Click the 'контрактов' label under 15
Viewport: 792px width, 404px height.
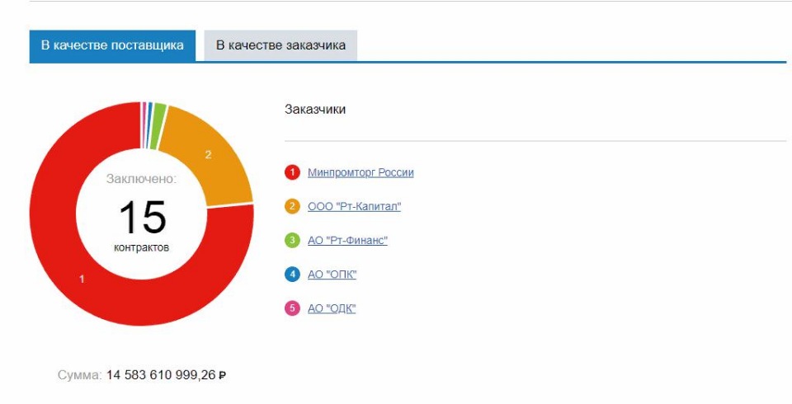point(141,248)
